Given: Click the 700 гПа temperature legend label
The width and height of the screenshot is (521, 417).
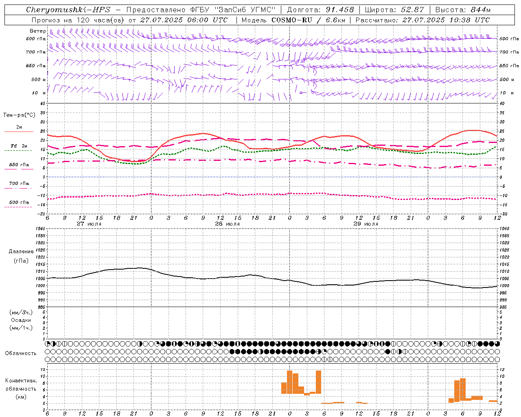Looking at the screenshot, I should (x=19, y=184).
